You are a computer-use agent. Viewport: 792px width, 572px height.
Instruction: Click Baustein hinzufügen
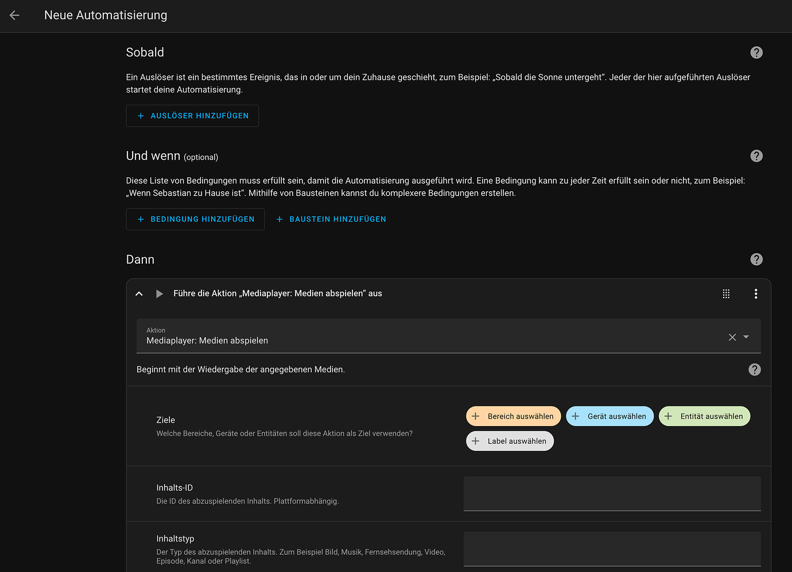(331, 219)
